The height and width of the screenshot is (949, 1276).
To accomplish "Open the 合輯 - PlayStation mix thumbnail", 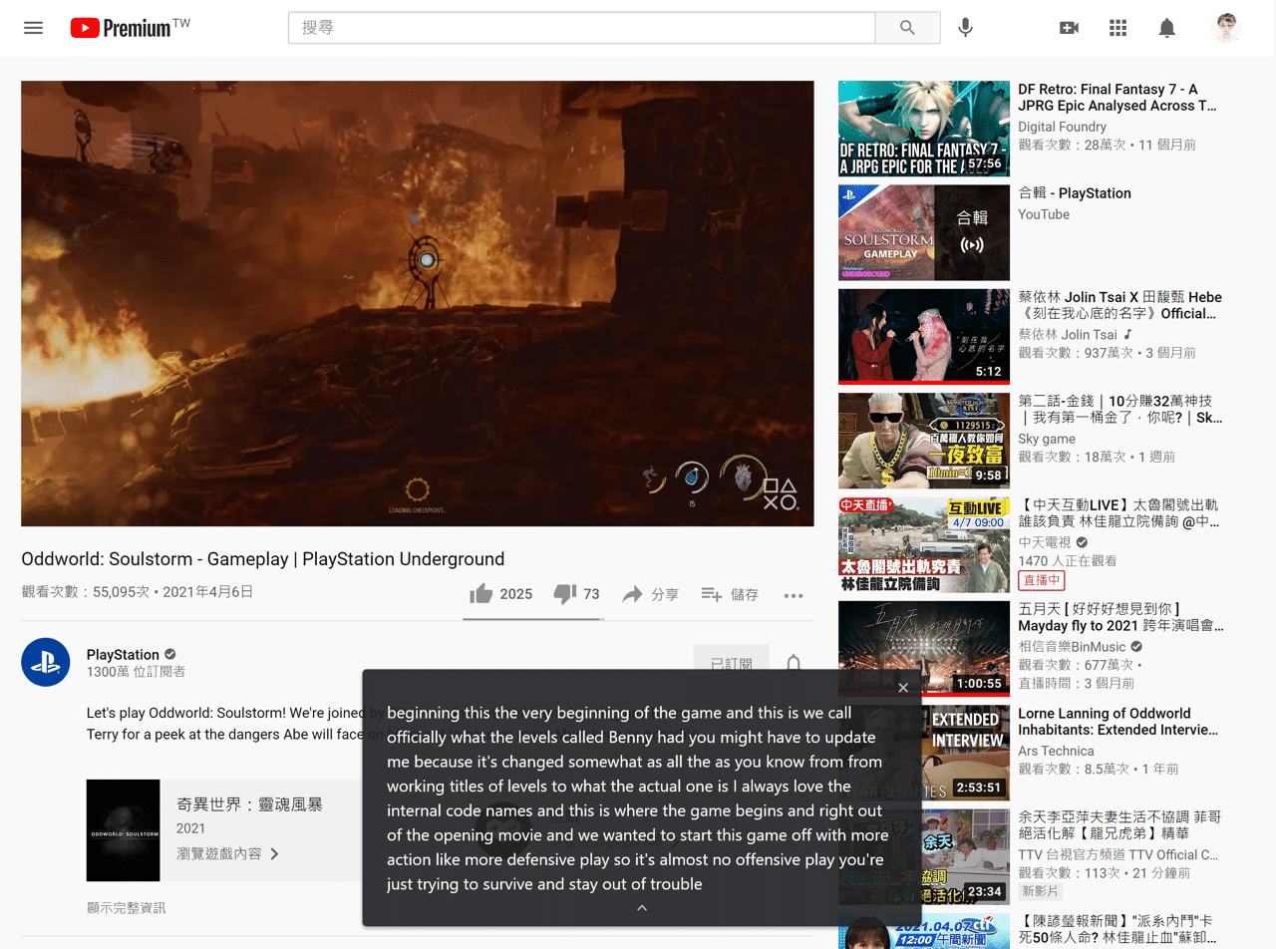I will tap(924, 232).
